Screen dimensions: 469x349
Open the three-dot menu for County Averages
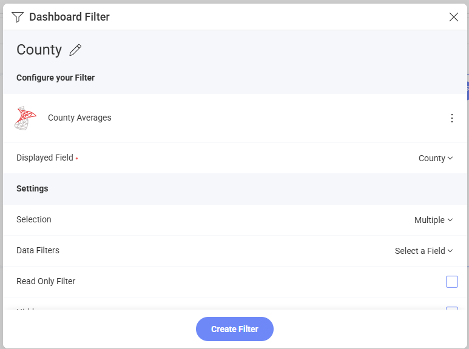click(x=451, y=118)
